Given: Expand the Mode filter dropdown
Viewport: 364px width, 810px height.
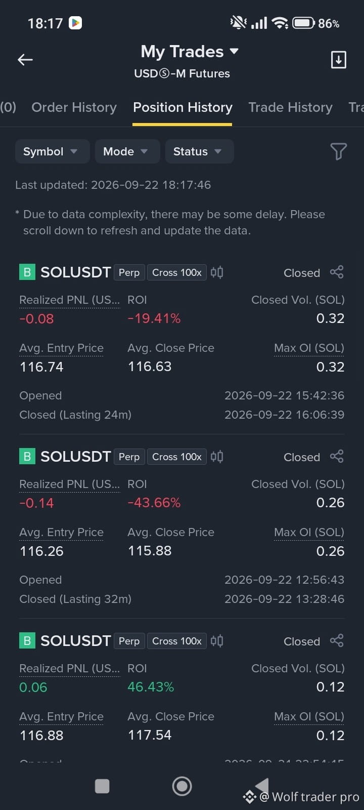Looking at the screenshot, I should click(127, 151).
